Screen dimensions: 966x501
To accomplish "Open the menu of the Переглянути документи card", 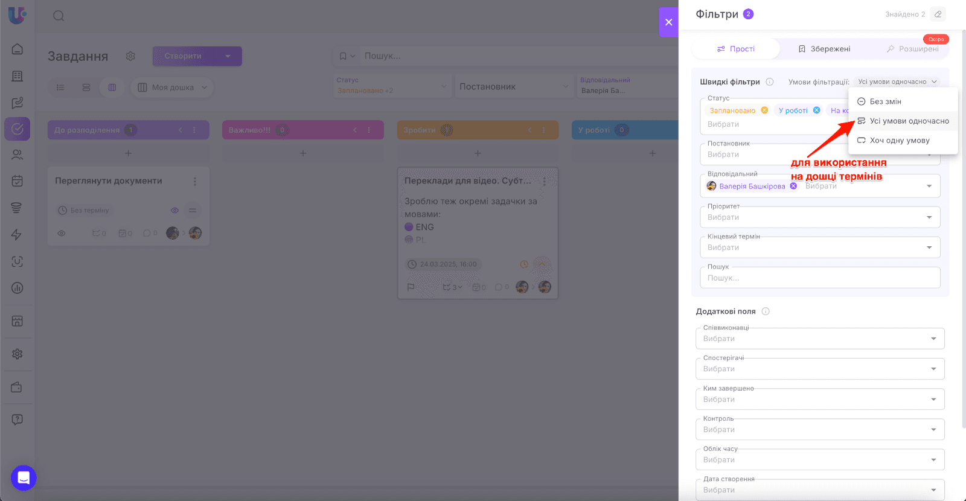I will click(194, 181).
